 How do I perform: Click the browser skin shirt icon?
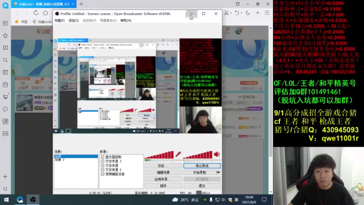(238, 4)
